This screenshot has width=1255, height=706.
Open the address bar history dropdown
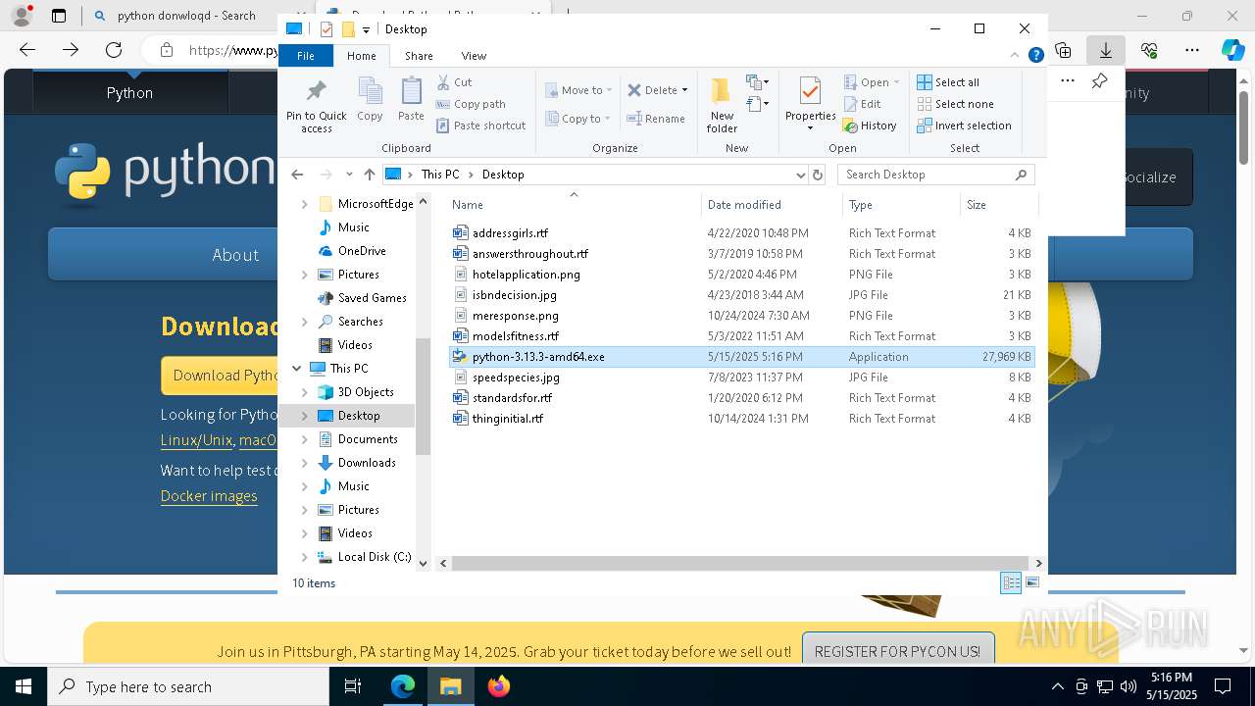800,175
